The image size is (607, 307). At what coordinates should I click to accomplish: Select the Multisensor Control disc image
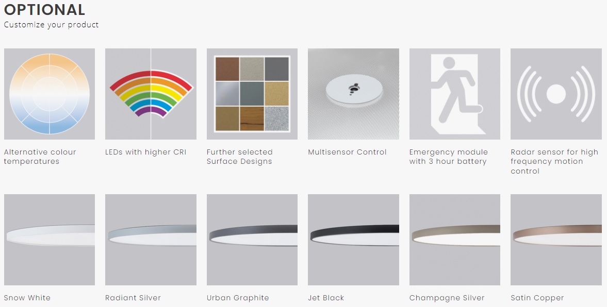coord(353,94)
